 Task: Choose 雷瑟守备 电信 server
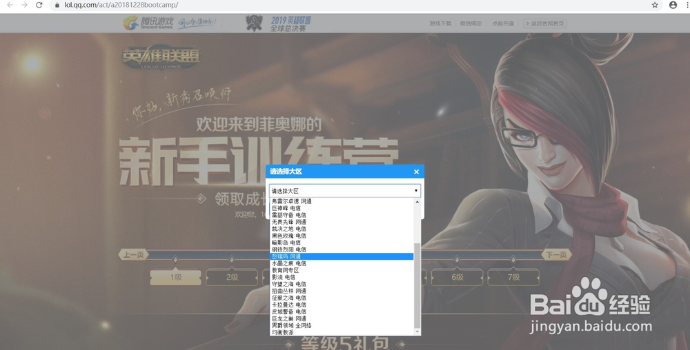342,215
